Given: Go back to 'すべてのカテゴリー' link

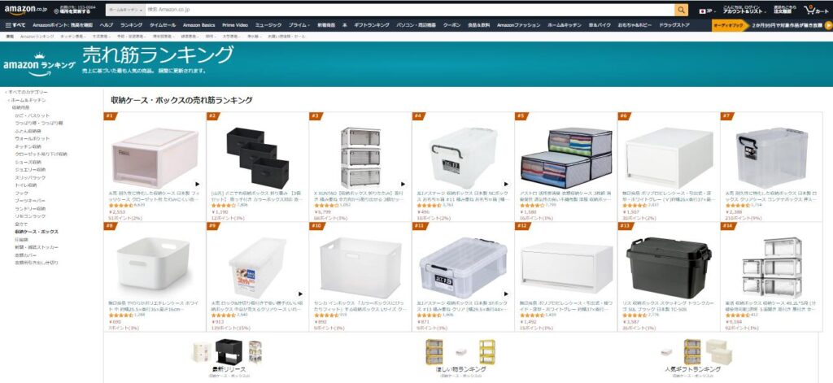Looking at the screenshot, I should 28,92.
